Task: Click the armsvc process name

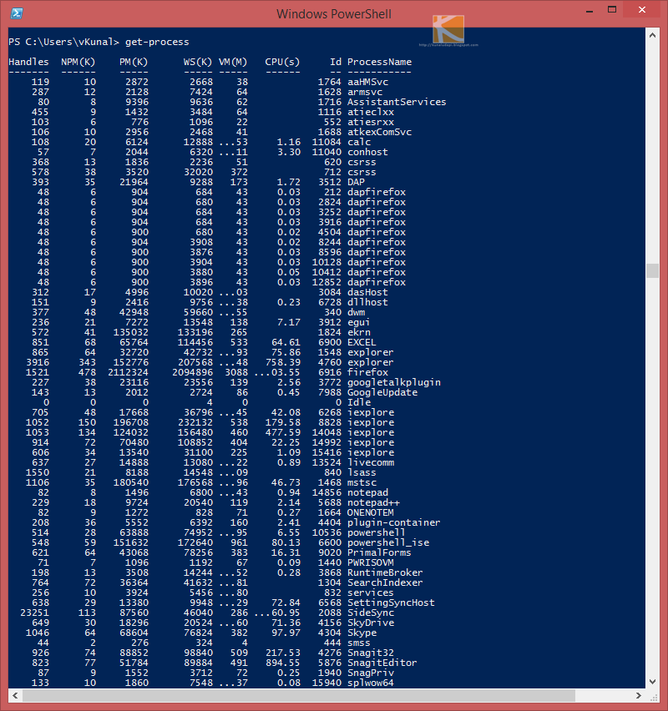Action: tap(365, 92)
